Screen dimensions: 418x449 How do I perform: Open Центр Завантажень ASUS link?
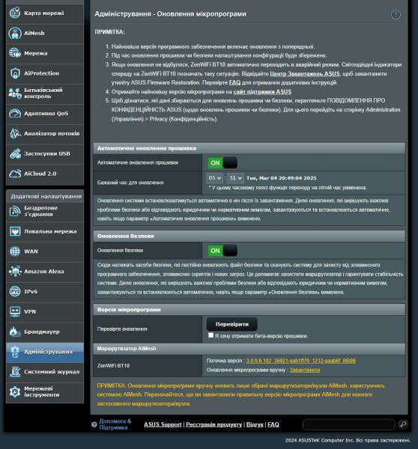point(304,73)
